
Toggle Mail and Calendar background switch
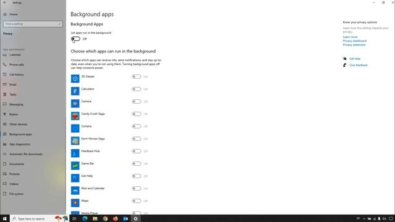[x=136, y=188]
